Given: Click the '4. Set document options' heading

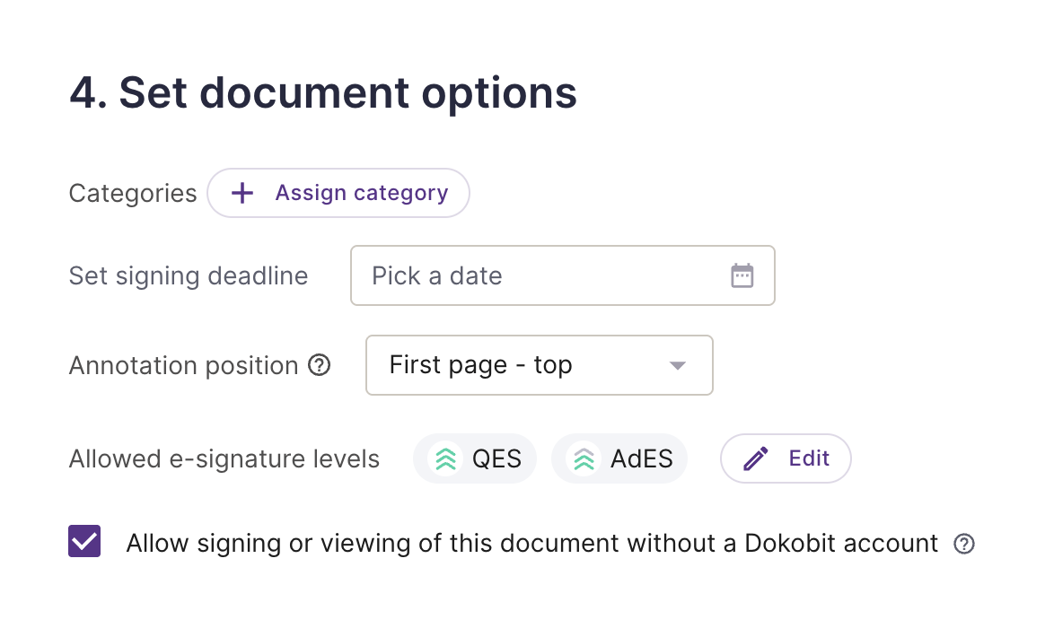Looking at the screenshot, I should coord(323,93).
